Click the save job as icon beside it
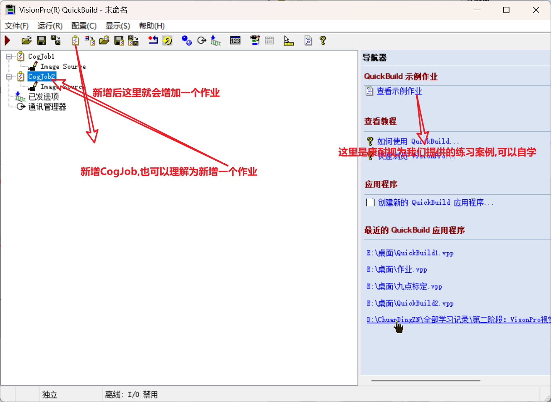This screenshot has height=402, width=551. pos(133,41)
